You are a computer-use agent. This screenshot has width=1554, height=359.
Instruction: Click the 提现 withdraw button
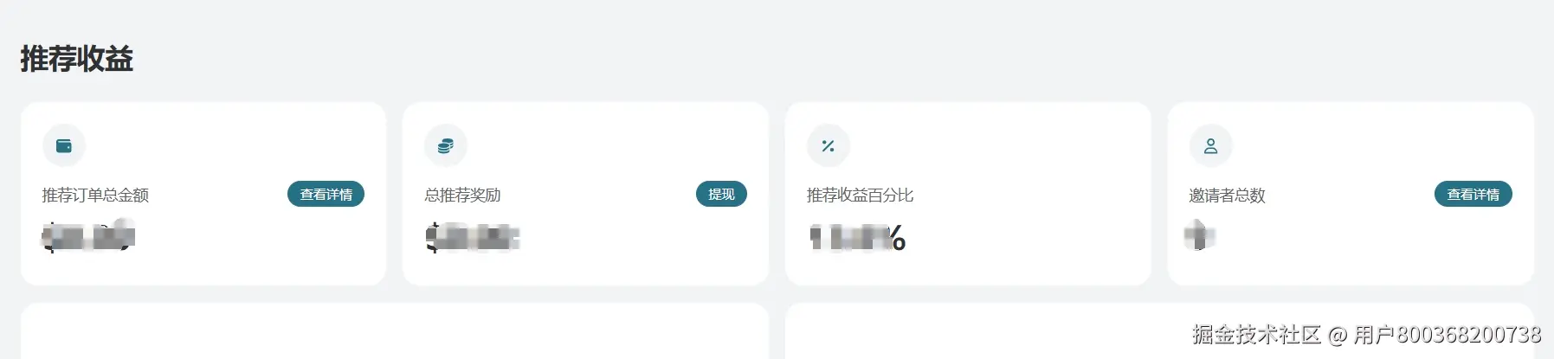click(721, 195)
